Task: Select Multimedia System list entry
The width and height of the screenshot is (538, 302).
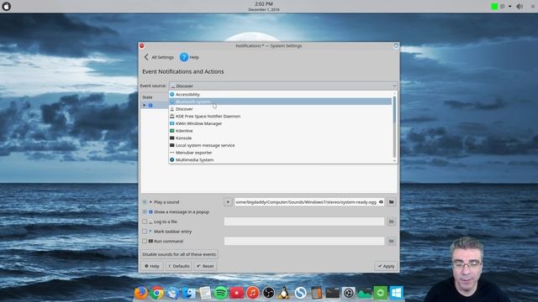Action: (x=280, y=160)
